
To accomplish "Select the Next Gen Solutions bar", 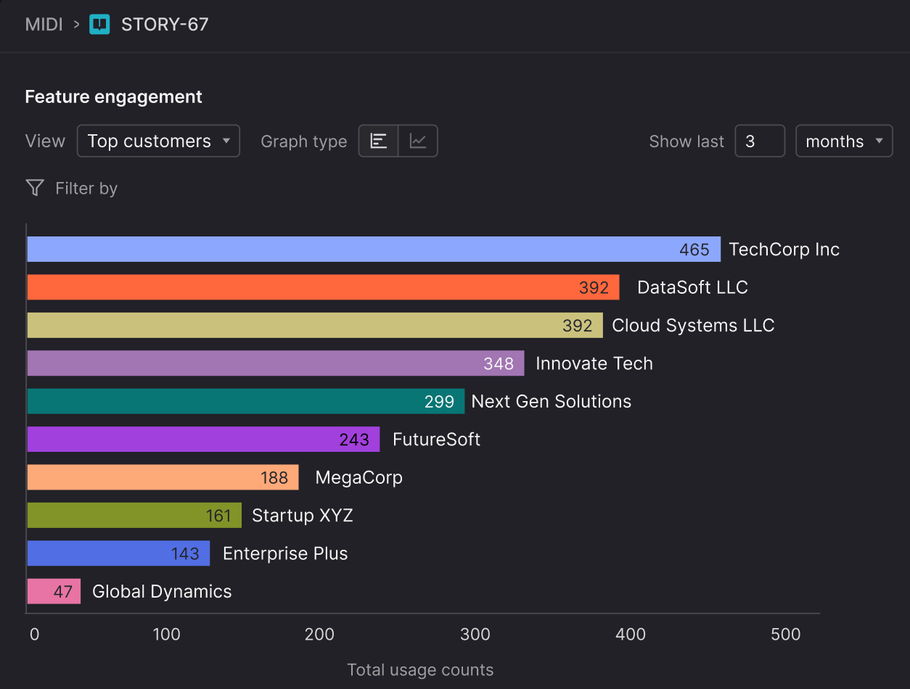I will click(246, 401).
